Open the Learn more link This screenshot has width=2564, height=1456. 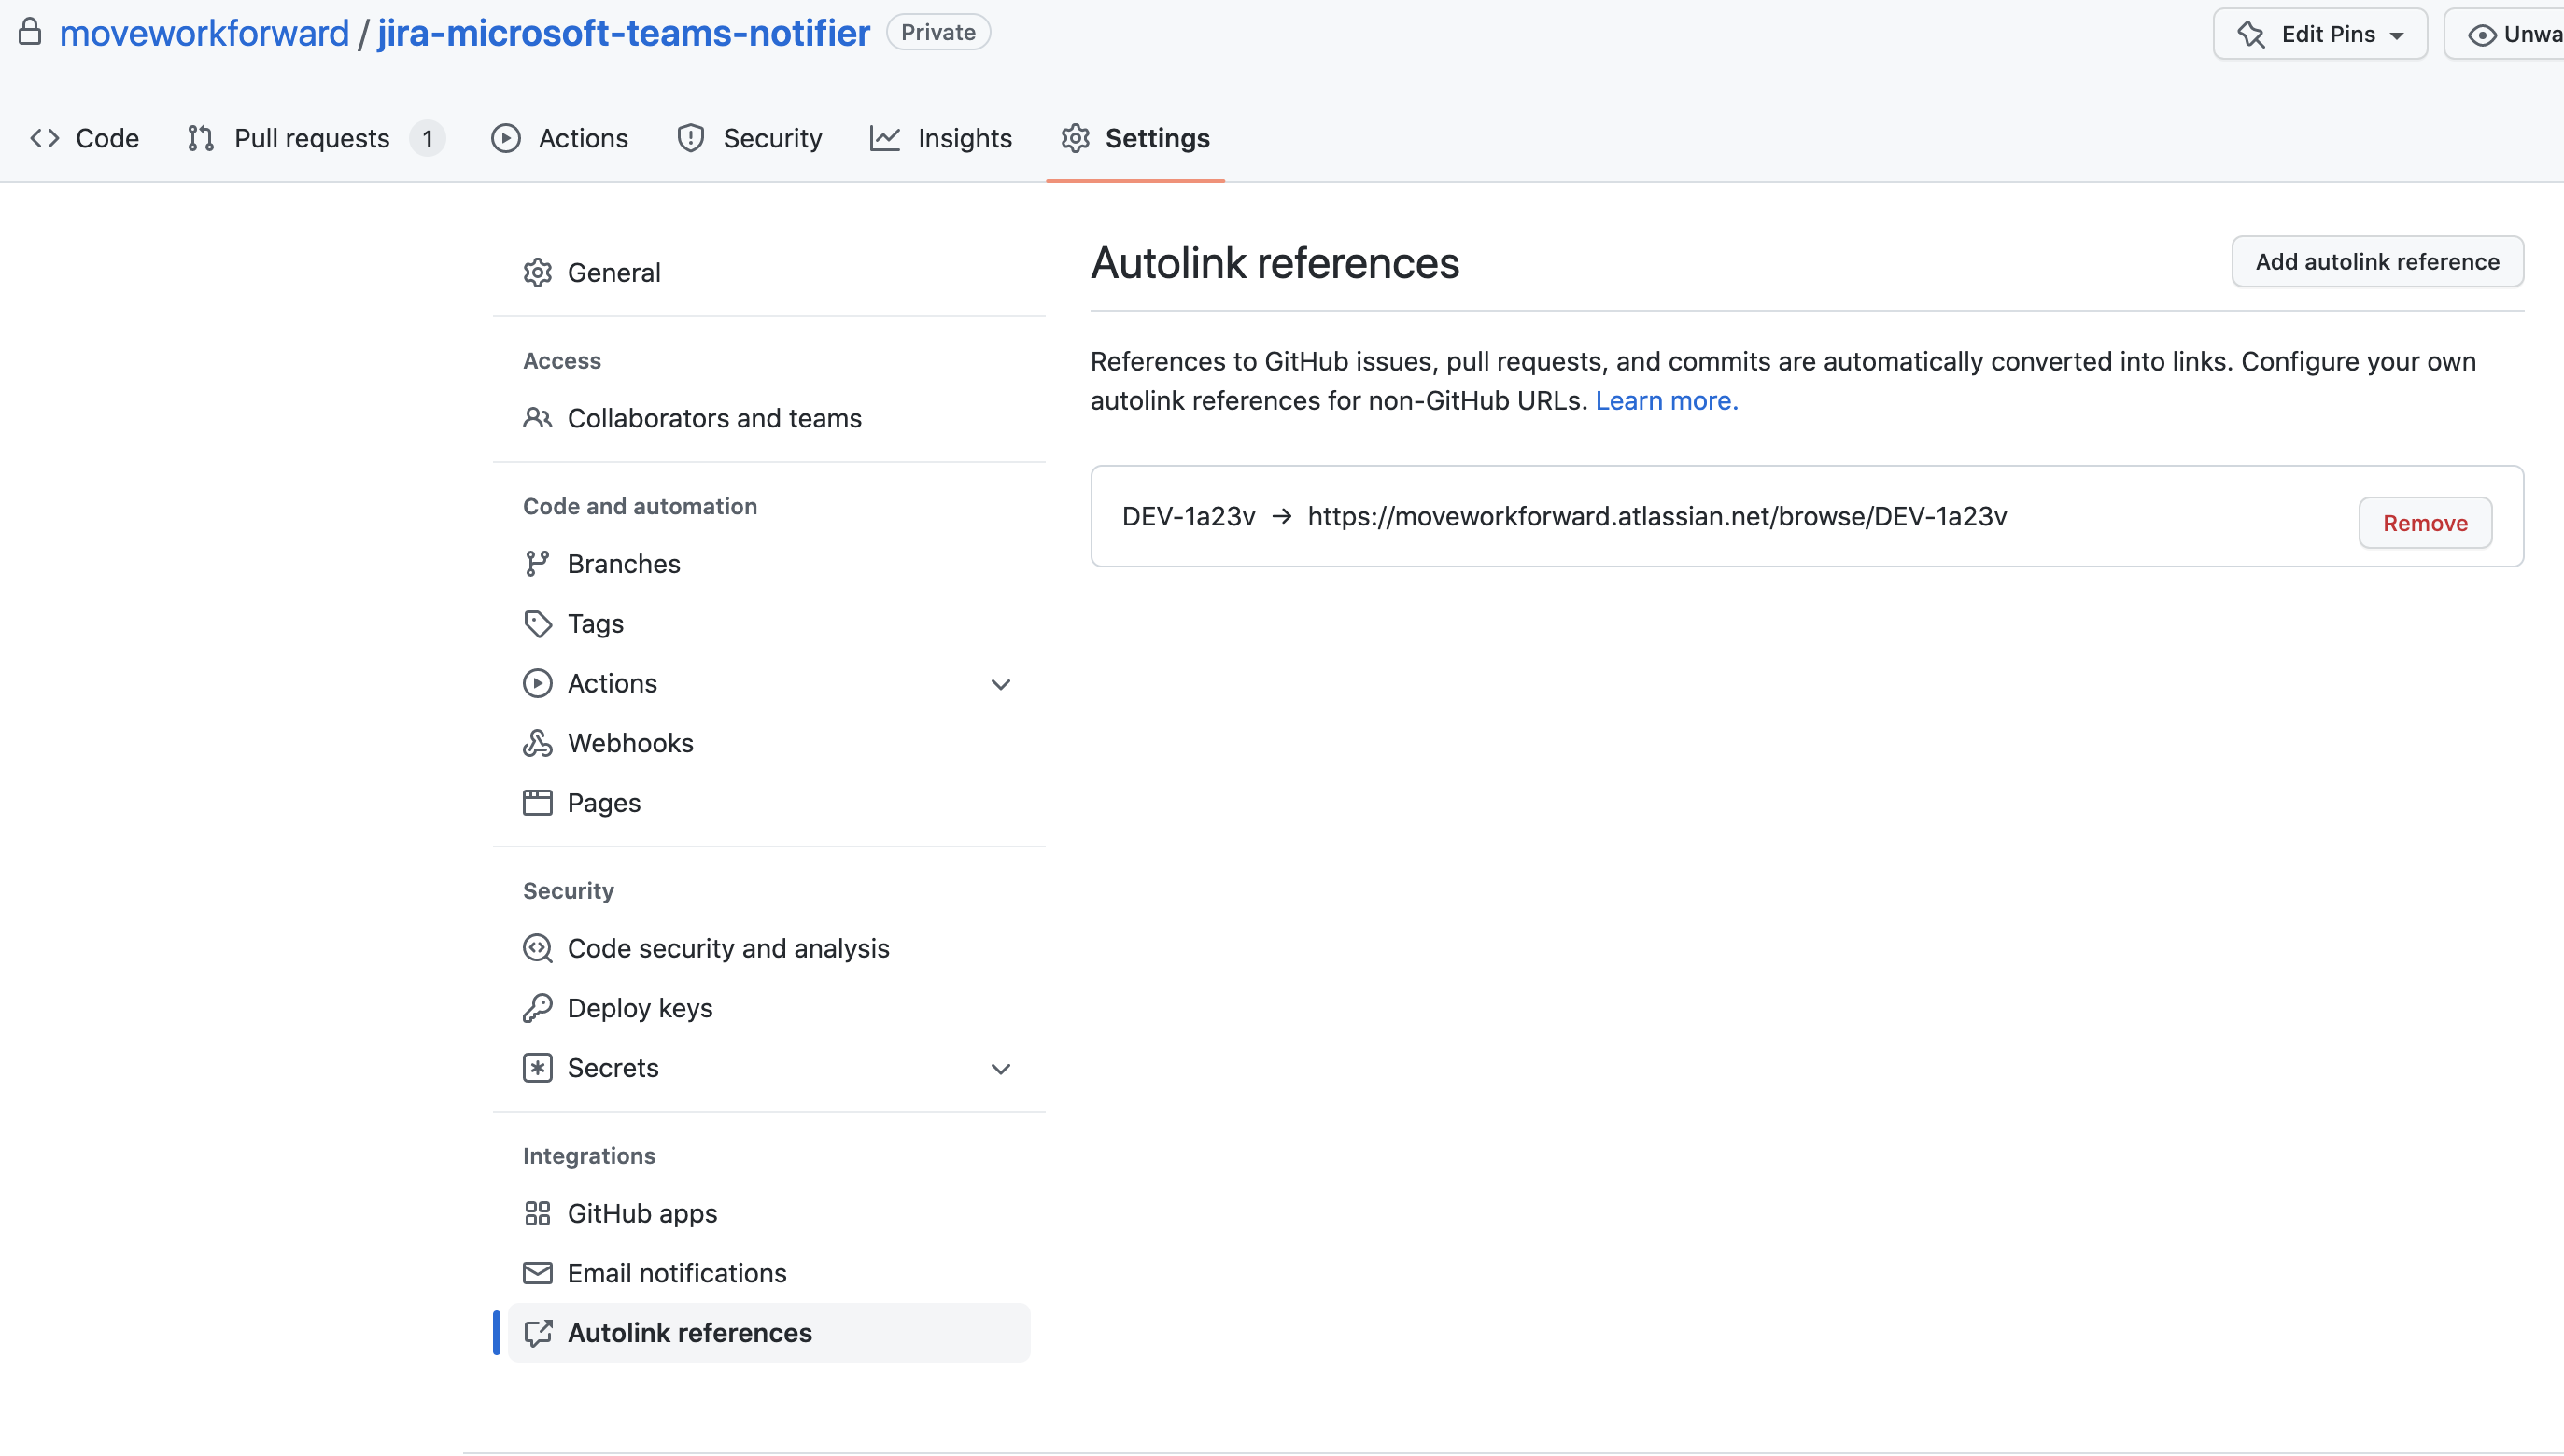point(1664,400)
